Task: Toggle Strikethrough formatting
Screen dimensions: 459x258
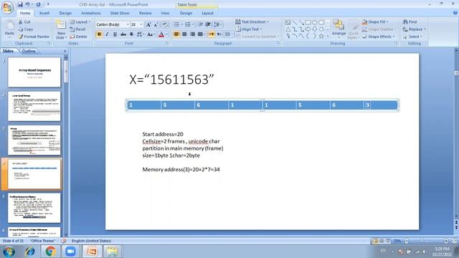Action: [x=123, y=34]
